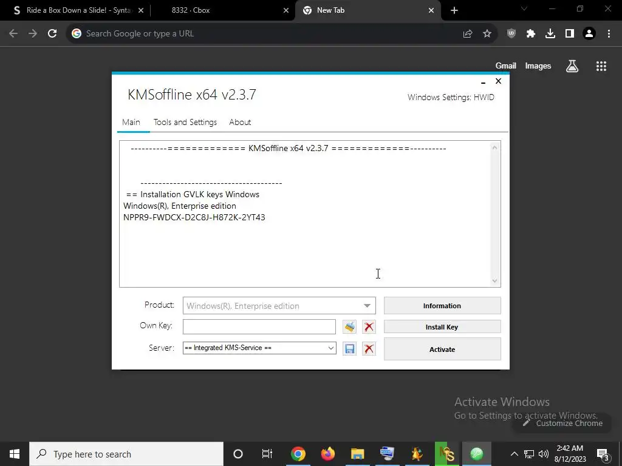
Task: Click the Customize Chrome button
Action: [562, 423]
